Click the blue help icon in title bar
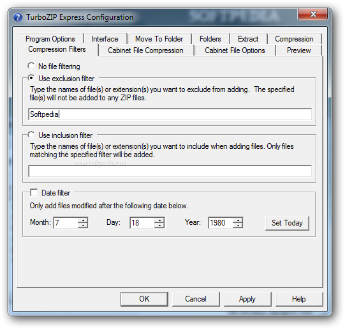This screenshot has width=345, height=329. click(x=18, y=17)
